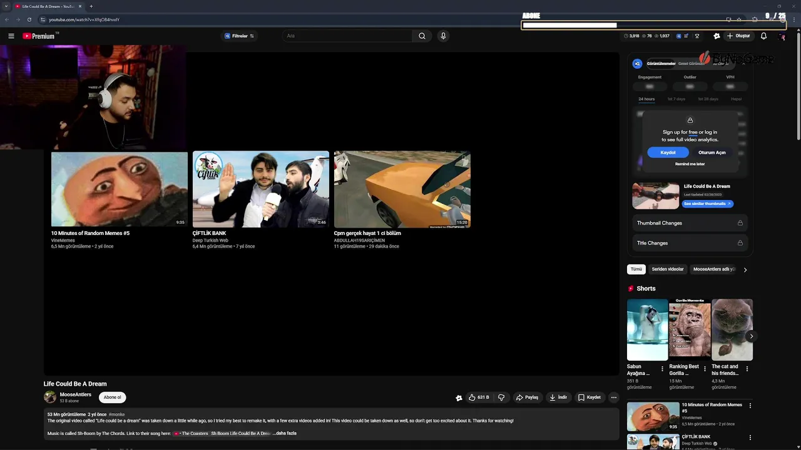801x450 pixels.
Task: Select the Tümü filter chip
Action: [x=636, y=269]
